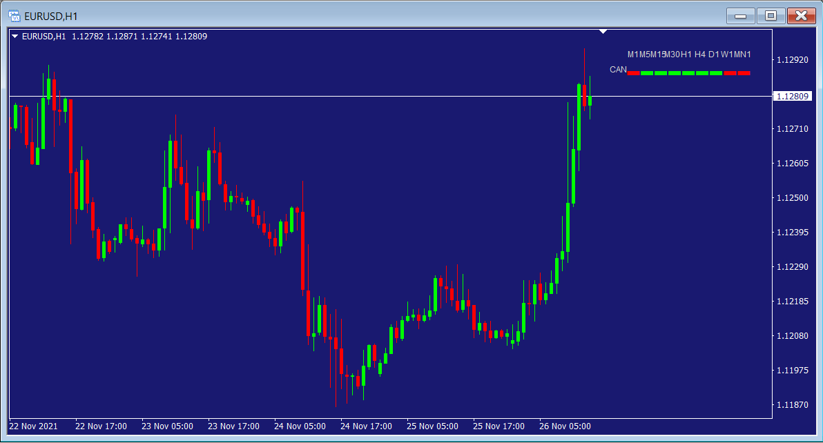Click the 26 Nov 05:00 time label
The width and height of the screenshot is (823, 443).
pos(565,426)
